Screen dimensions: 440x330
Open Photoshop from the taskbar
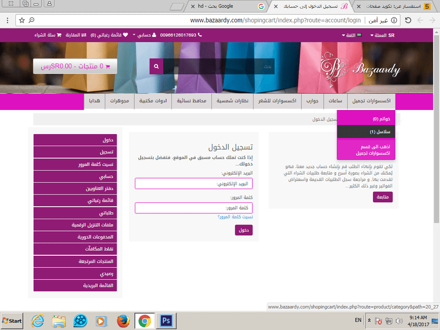[166, 321]
